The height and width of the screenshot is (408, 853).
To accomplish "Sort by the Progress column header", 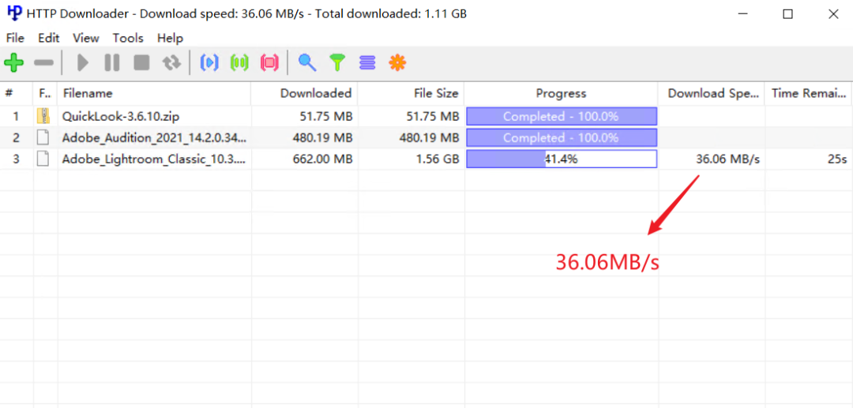I will click(562, 93).
